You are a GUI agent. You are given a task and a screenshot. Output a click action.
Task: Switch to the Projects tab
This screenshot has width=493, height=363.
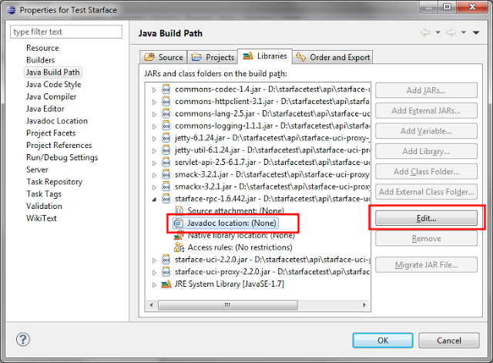tap(213, 57)
